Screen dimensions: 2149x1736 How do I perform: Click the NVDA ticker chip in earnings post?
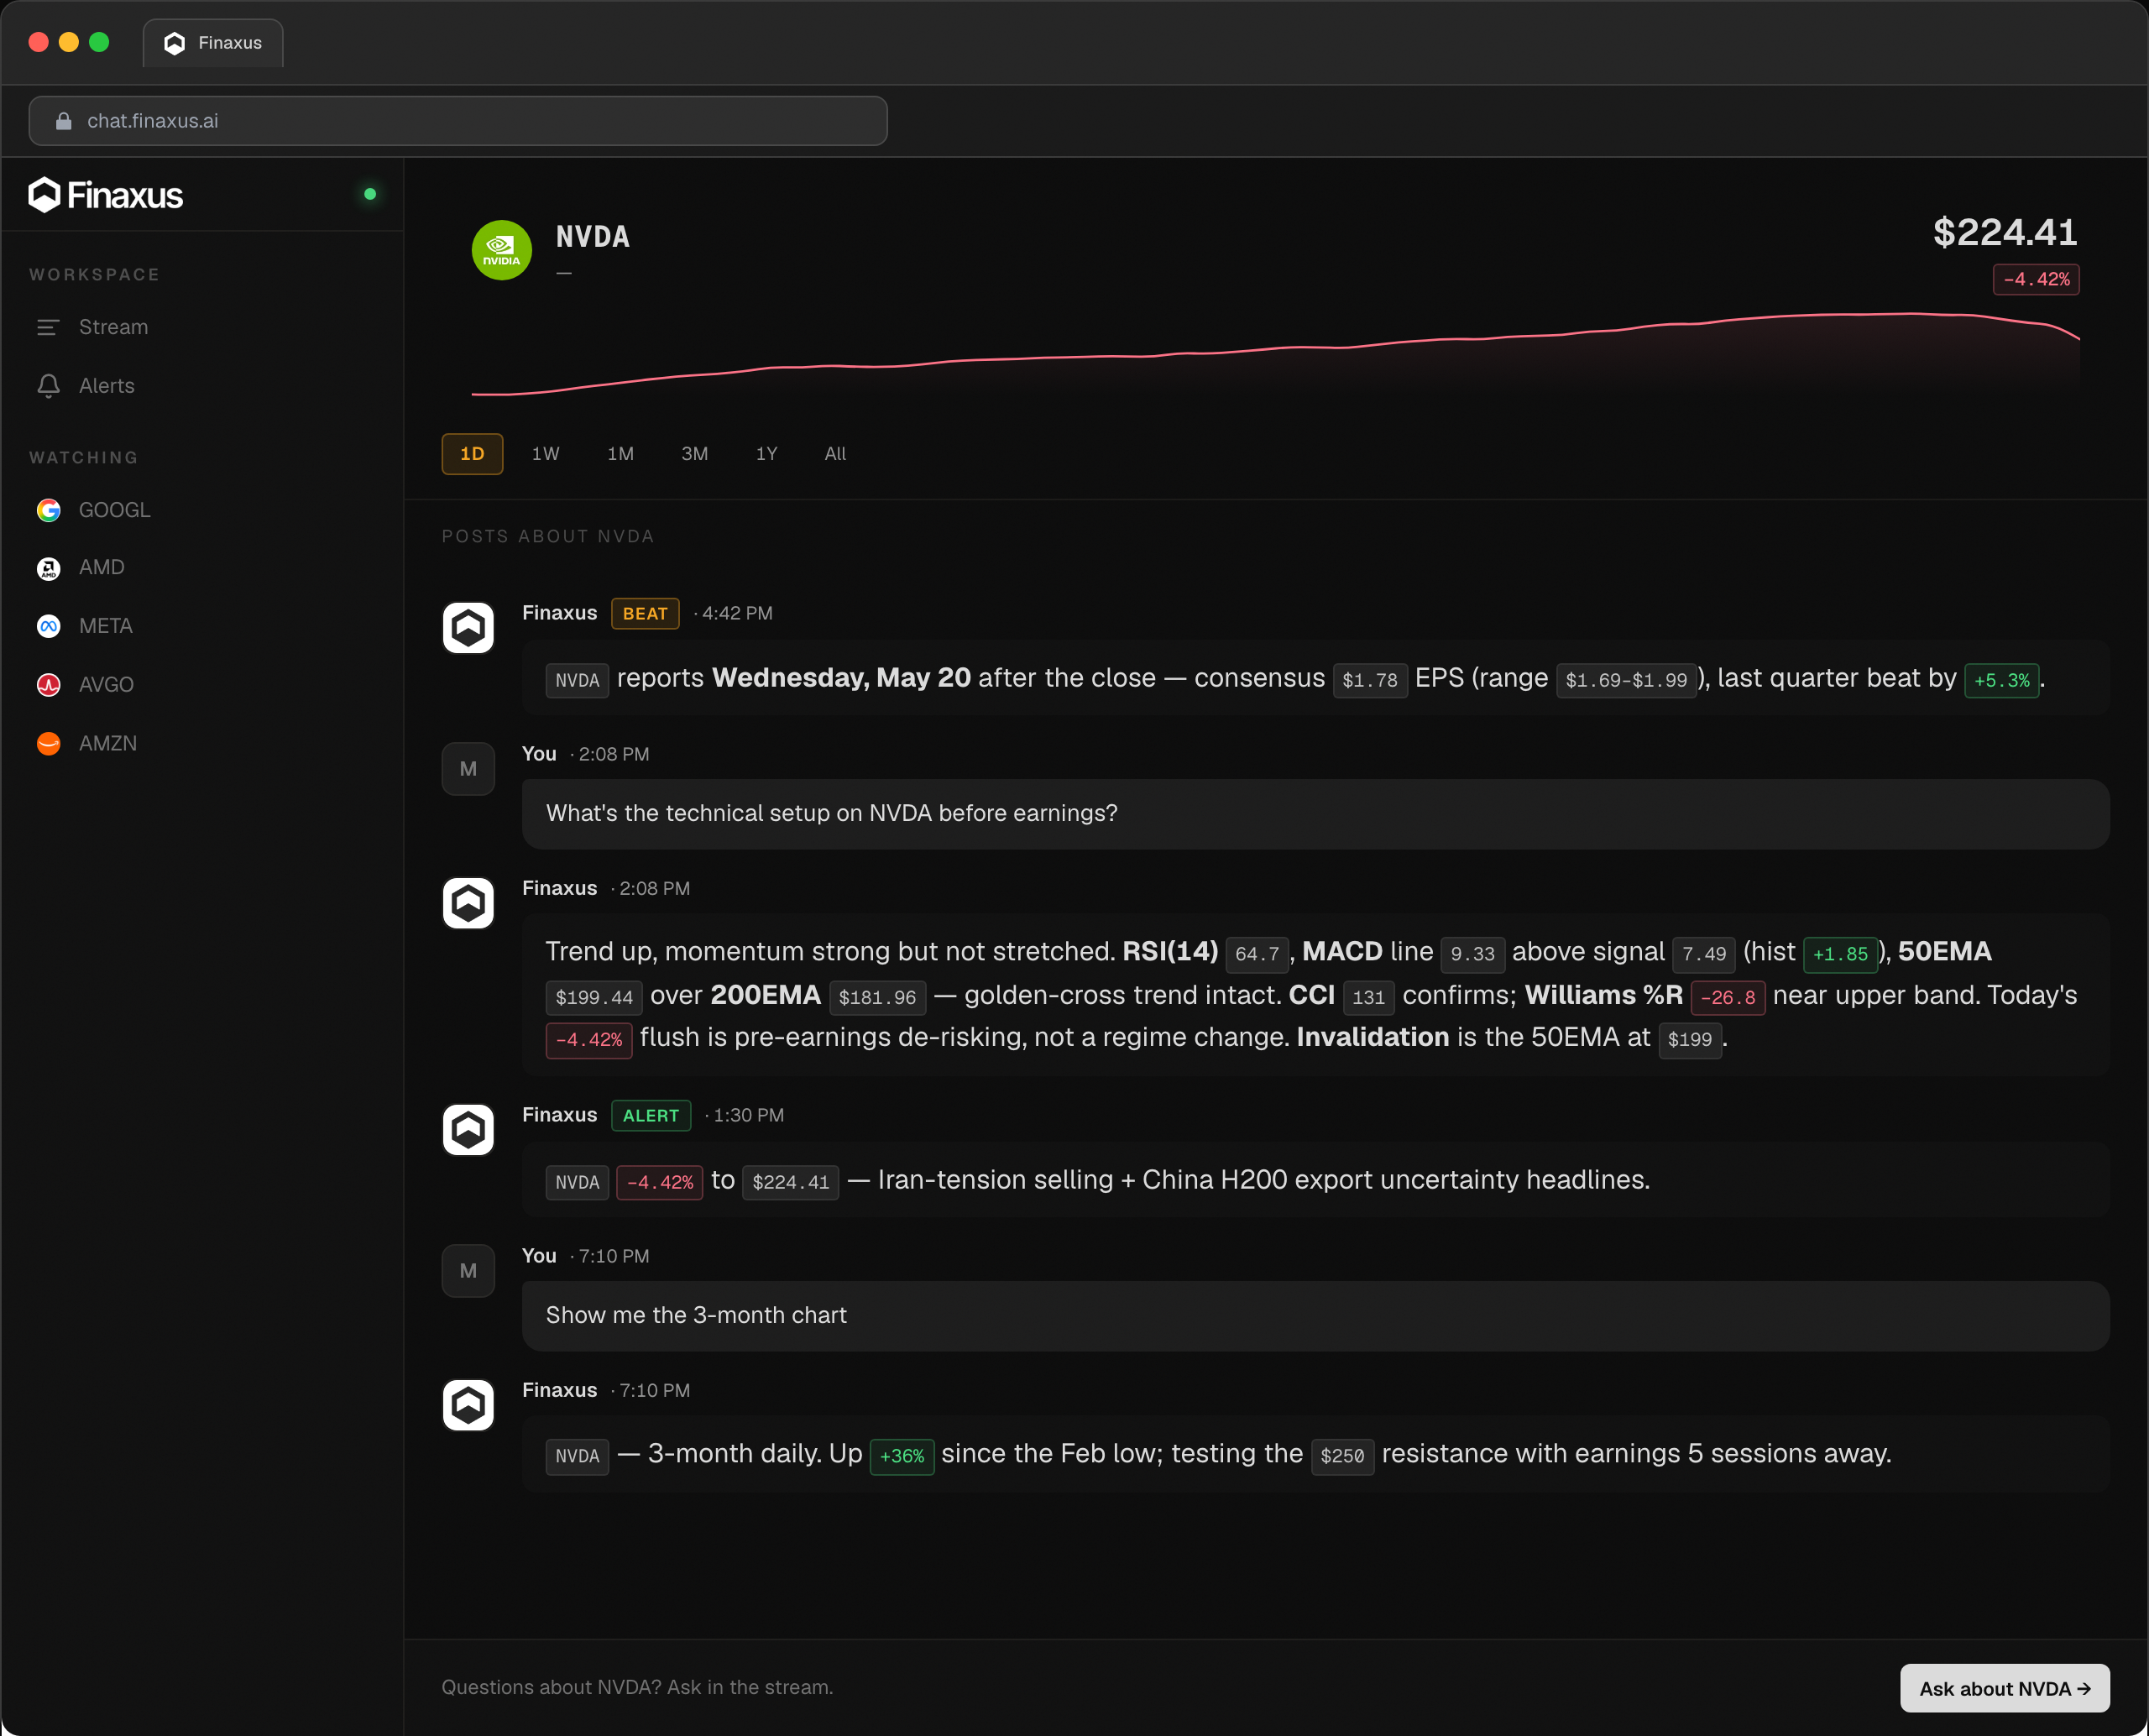coord(577,681)
